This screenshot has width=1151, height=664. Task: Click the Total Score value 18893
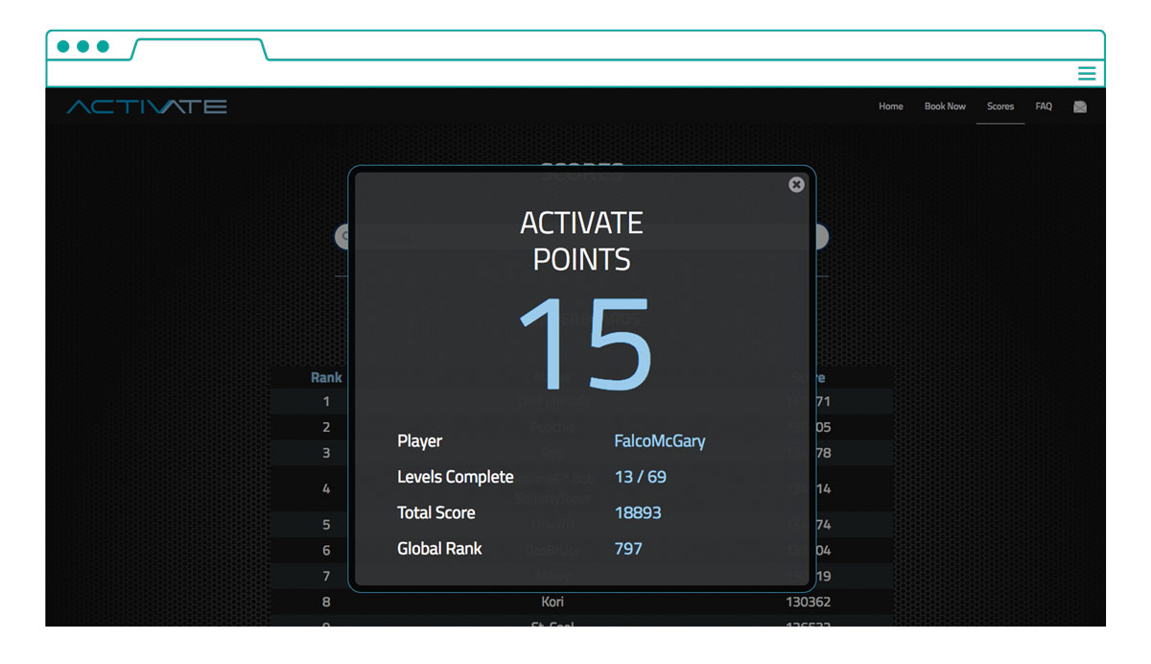coord(638,512)
